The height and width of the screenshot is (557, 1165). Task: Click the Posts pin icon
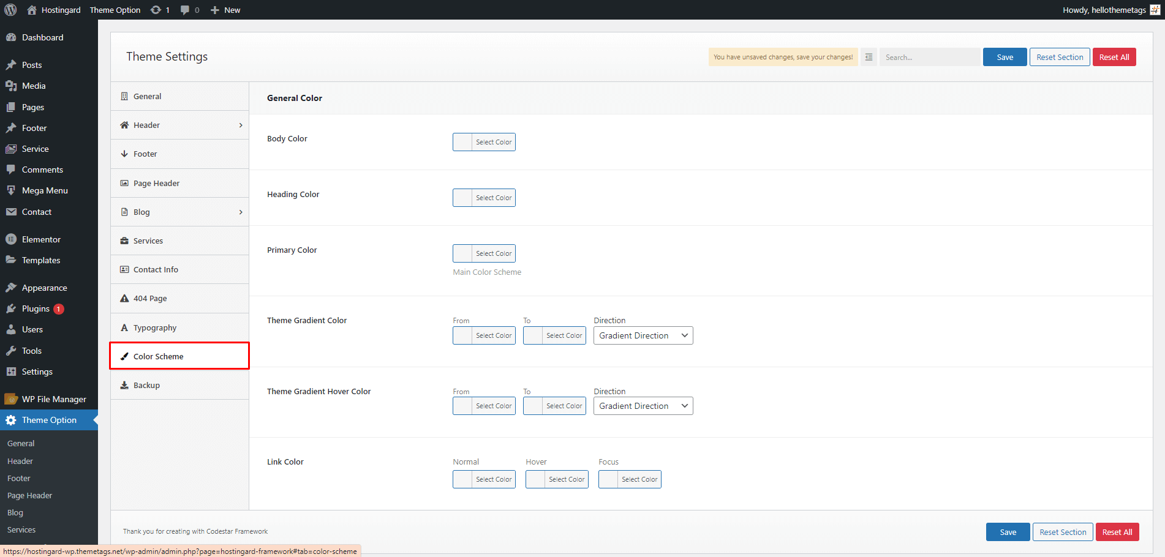11,65
